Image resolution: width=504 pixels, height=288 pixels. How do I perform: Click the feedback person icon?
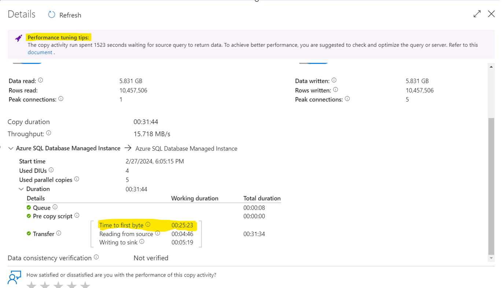pos(14,278)
